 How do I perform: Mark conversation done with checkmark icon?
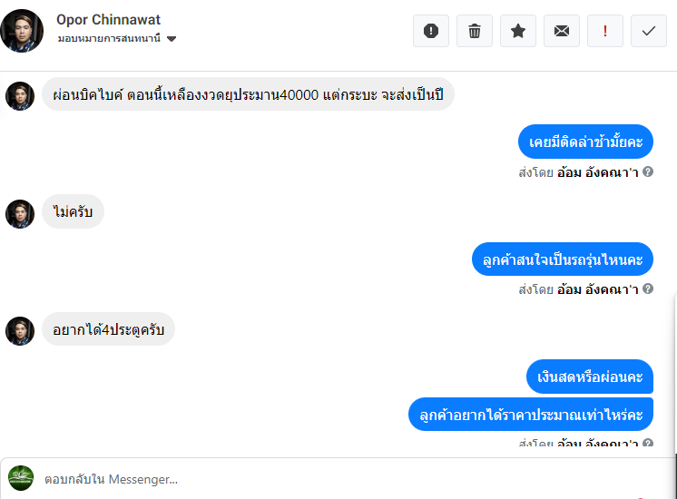(x=649, y=31)
